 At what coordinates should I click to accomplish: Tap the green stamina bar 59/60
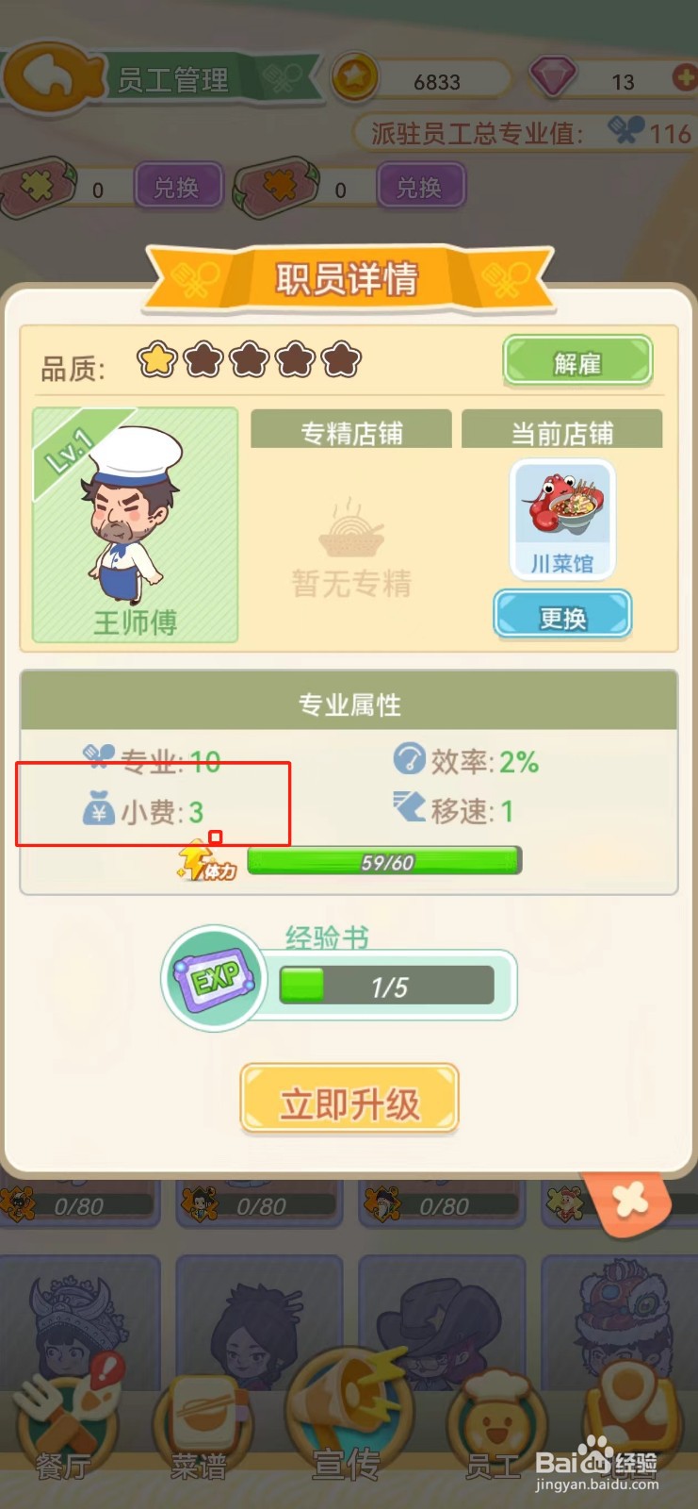384,861
